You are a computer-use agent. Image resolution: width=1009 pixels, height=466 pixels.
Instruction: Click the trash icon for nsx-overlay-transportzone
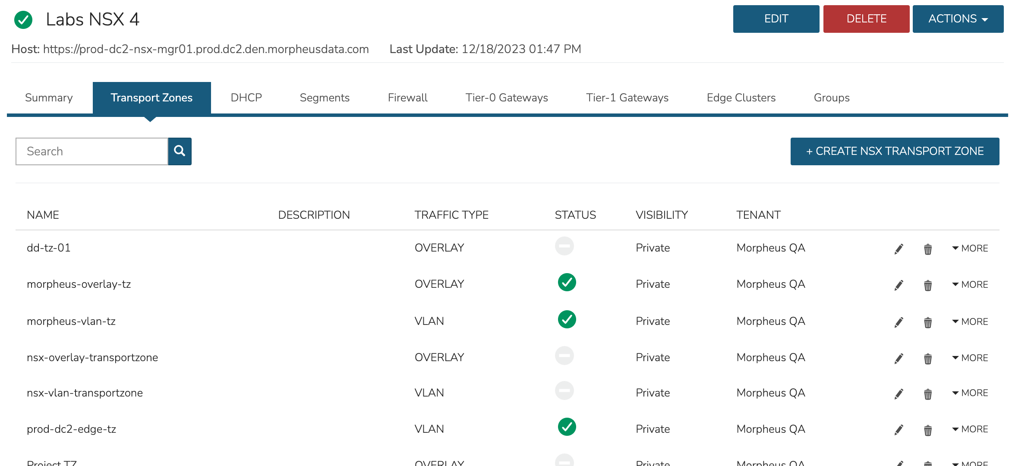[x=927, y=359]
